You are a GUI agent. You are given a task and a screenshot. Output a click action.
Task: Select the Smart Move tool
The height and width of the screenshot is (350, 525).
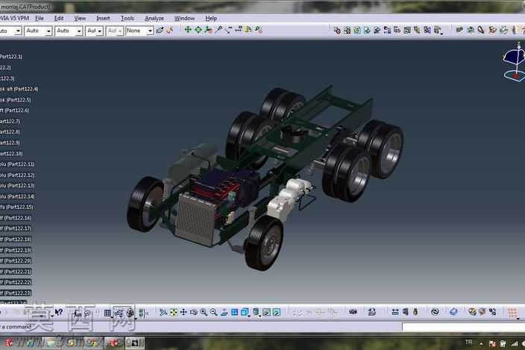208,30
